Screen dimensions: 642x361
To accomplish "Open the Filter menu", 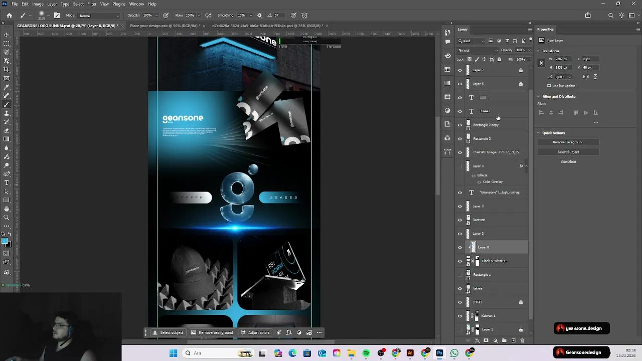I will (92, 4).
